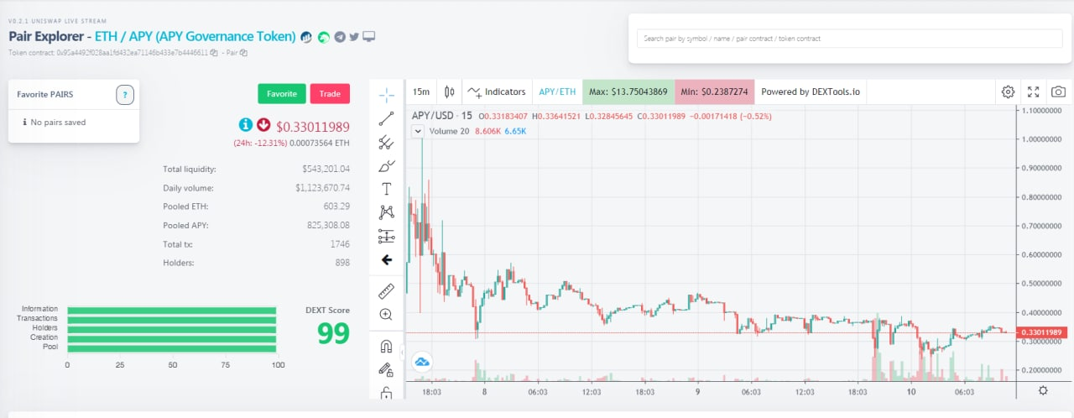The width and height of the screenshot is (1074, 418).
Task: Click the green Favorite button
Action: click(x=282, y=94)
